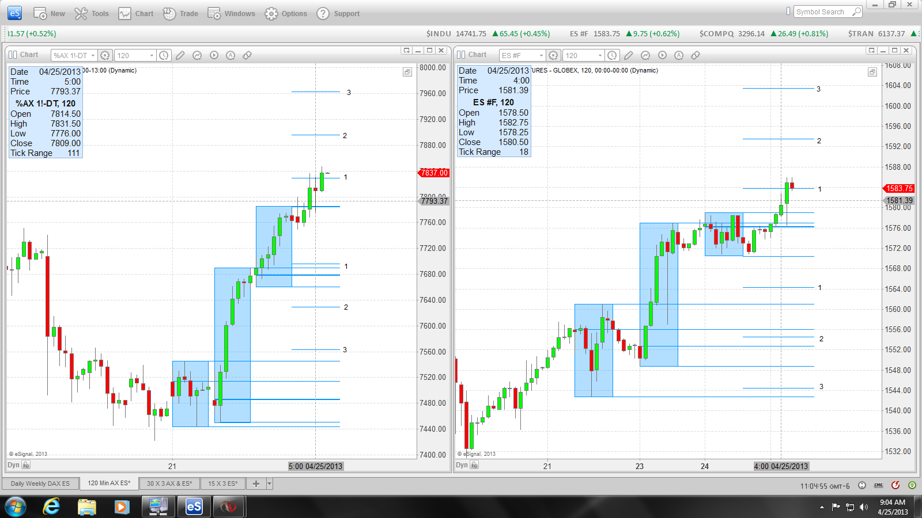Toggle the cursor data window in left chart

click(x=407, y=72)
